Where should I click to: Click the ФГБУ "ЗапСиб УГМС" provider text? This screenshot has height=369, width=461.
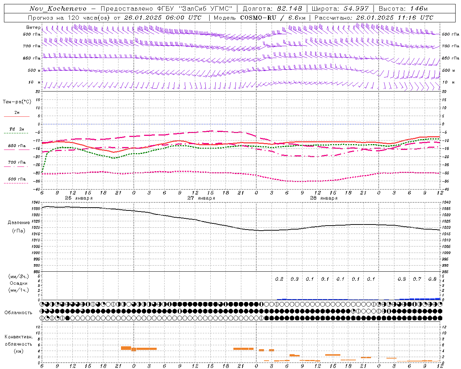(x=195, y=9)
